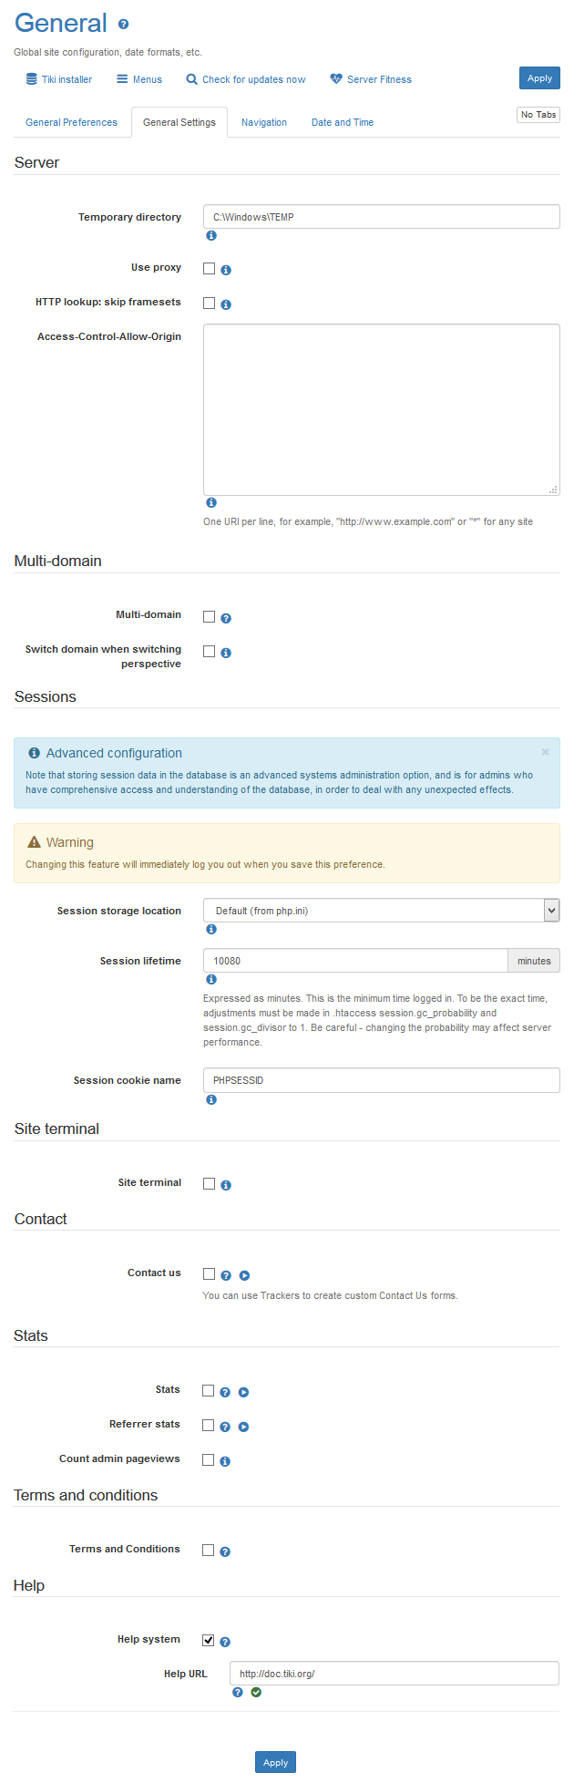Click the help icon beside General heading
This screenshot has width=574, height=1783.
[x=124, y=25]
